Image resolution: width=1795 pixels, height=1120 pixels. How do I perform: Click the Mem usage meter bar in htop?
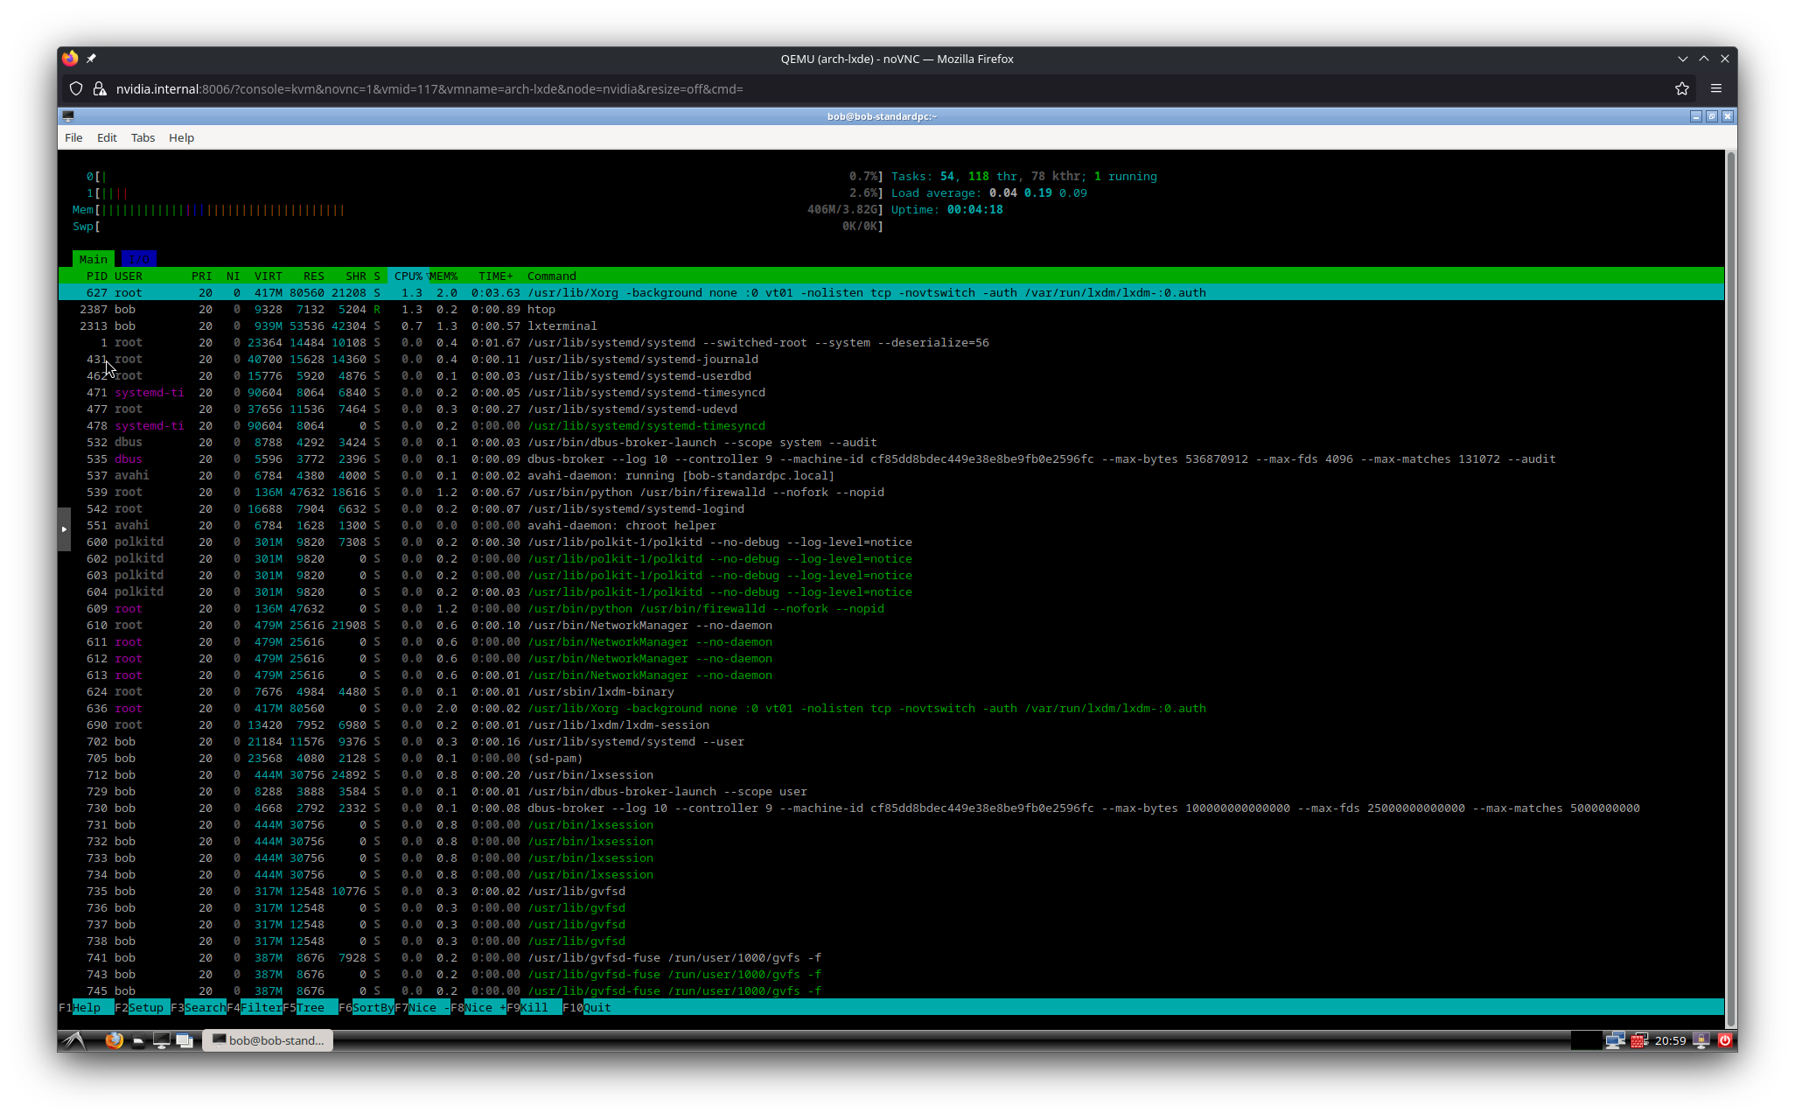coord(219,209)
